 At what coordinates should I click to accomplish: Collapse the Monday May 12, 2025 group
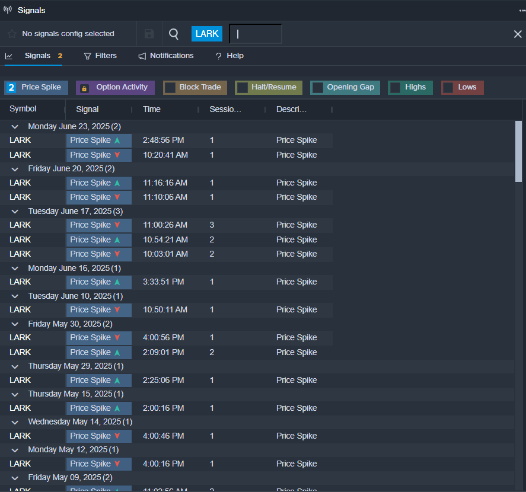pos(15,450)
